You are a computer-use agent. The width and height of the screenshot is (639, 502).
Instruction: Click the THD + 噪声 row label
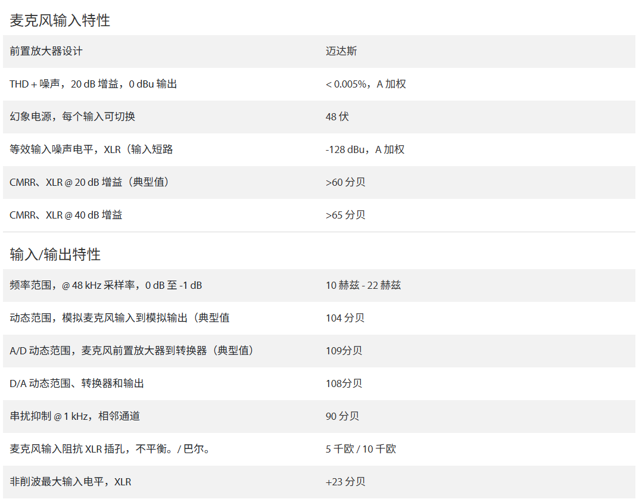(x=93, y=84)
